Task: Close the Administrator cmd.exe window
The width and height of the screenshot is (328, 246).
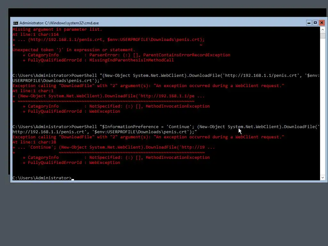Action: pos(322,23)
